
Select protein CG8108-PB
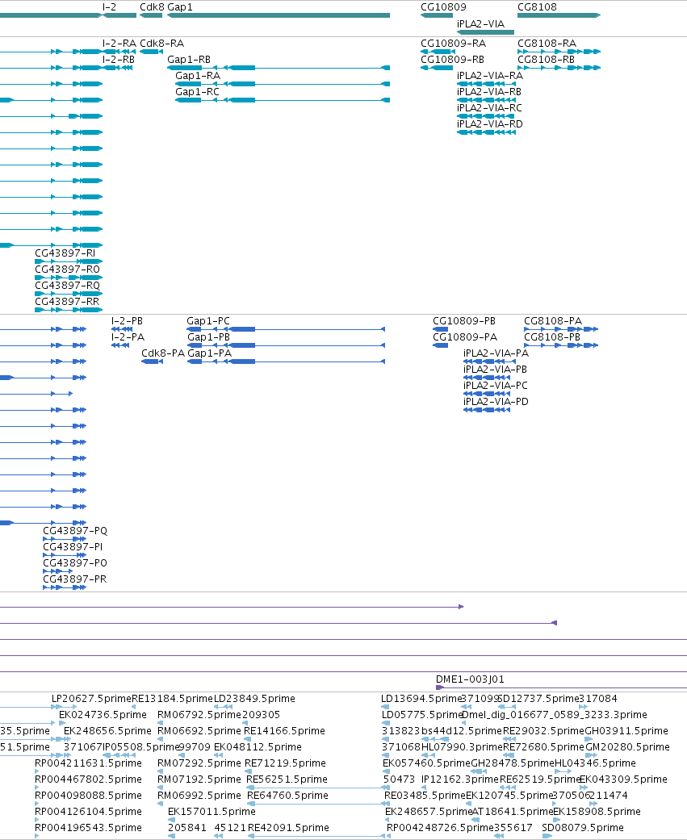(552, 337)
